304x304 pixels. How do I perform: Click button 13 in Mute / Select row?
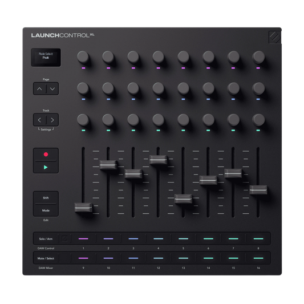pyautogui.click(x=183, y=258)
